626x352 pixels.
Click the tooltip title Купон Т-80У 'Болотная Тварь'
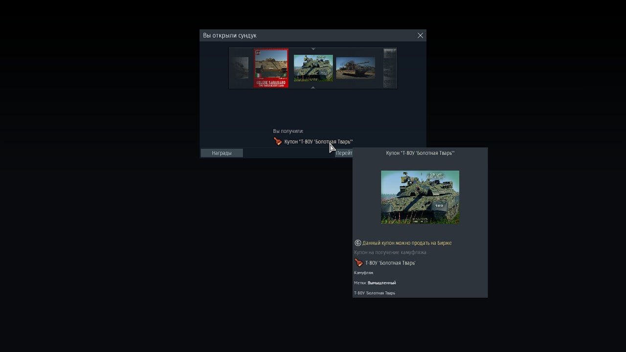420,153
